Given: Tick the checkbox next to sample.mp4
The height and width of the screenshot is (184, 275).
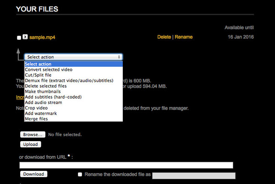Looking at the screenshot, I should [x=19, y=37].
